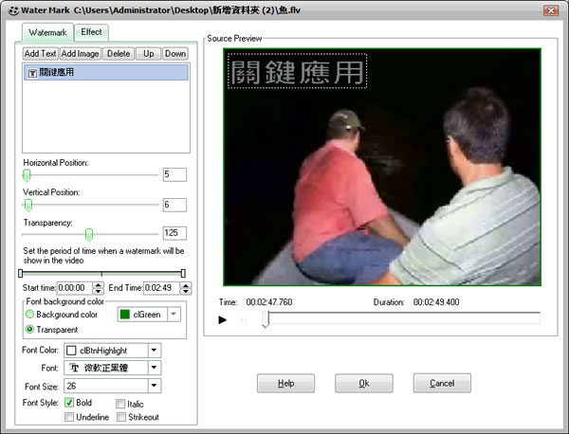This screenshot has height=434, width=569.
Task: Click the Transparency value field showing 125
Action: pyautogui.click(x=174, y=233)
